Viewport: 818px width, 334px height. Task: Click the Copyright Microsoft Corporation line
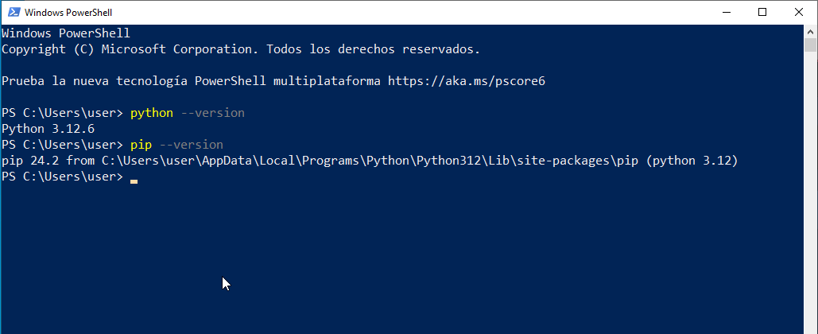241,49
